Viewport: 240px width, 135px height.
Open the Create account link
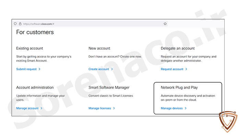[x=99, y=69]
